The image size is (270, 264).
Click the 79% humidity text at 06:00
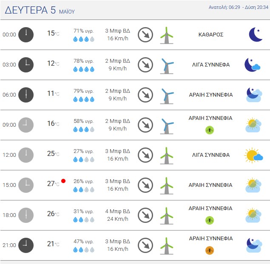point(83,91)
